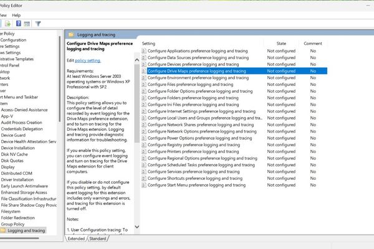Click policy icon for Configure Folder Options preference

click(144, 91)
